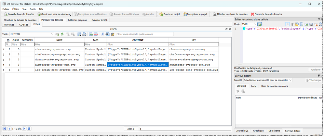
Task: Click Nouvelle base de données toolbar button
Action: point(19,14)
